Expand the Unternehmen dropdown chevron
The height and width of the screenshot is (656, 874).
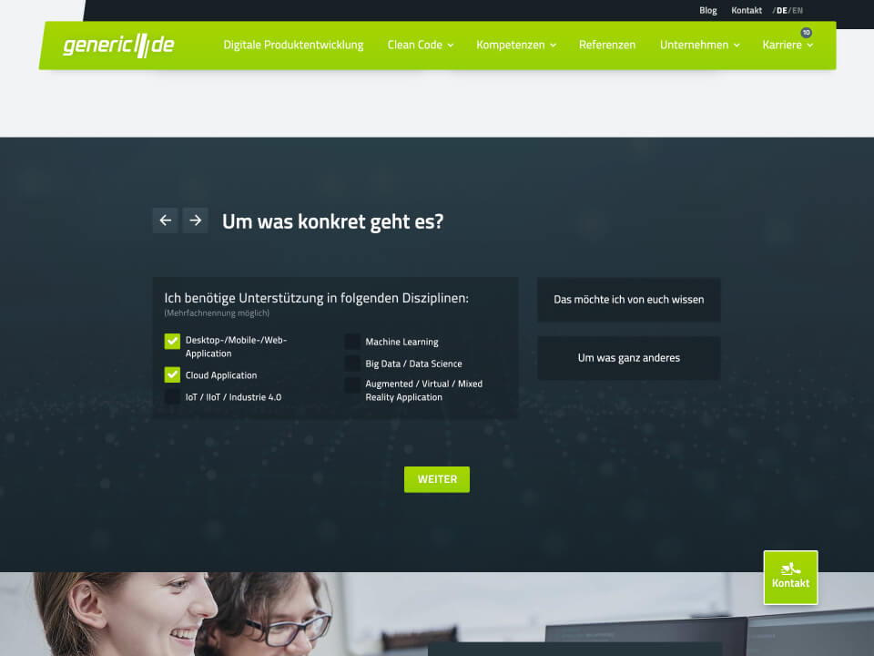pyautogui.click(x=737, y=46)
